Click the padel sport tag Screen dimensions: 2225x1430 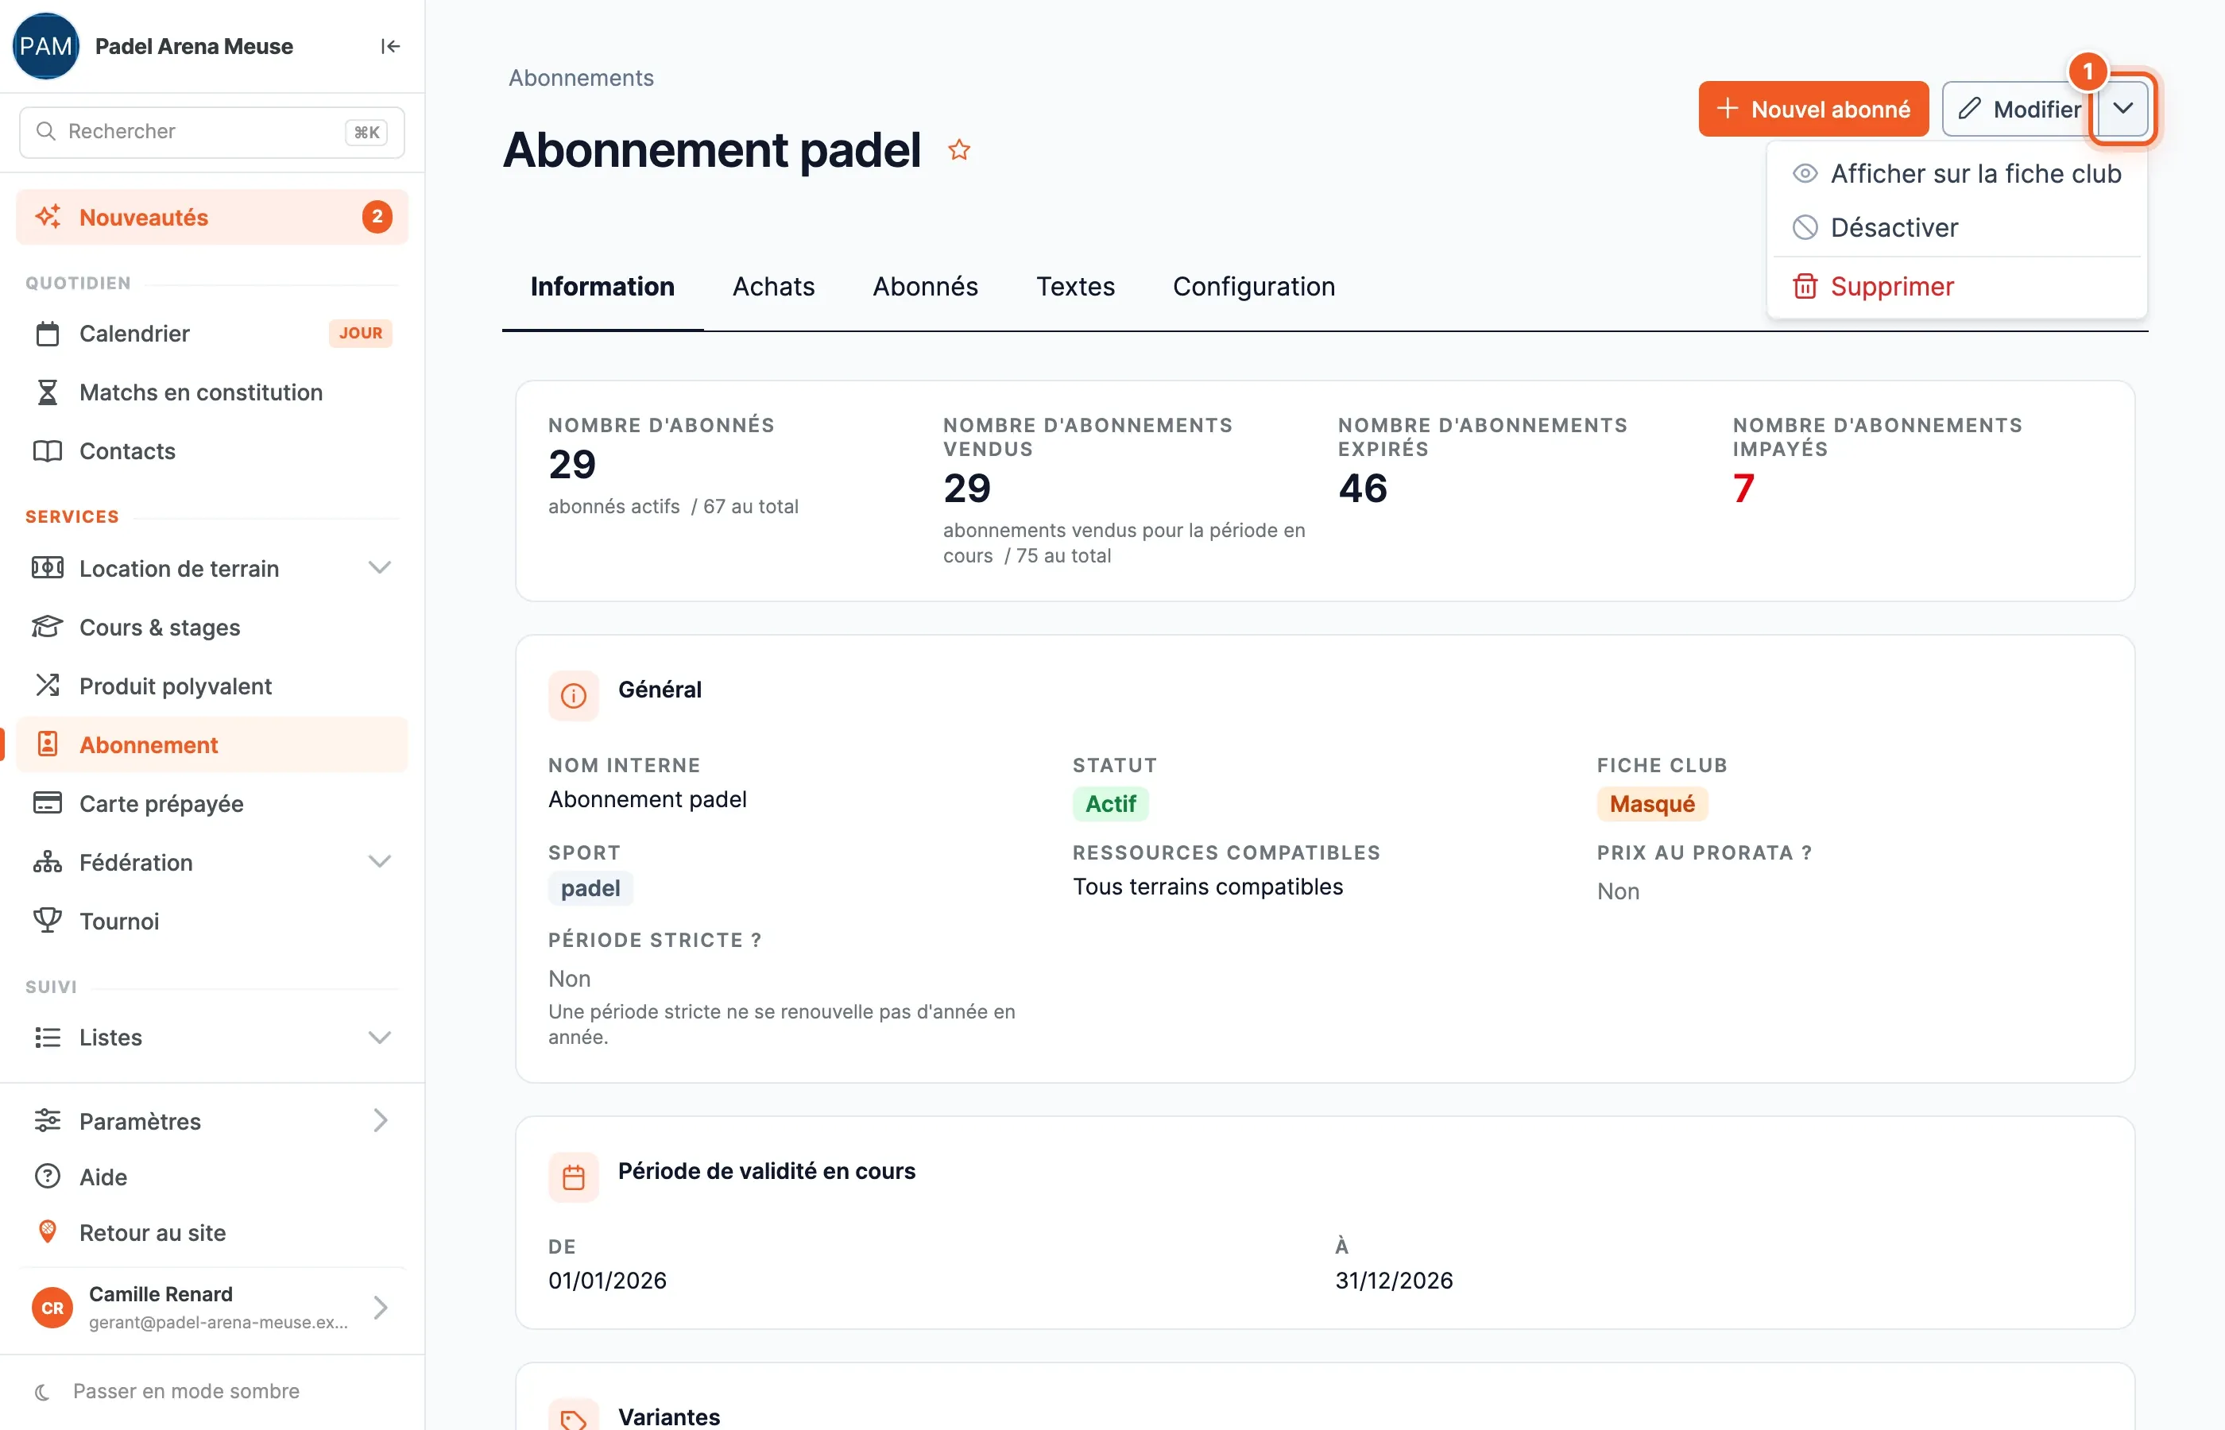click(x=590, y=889)
